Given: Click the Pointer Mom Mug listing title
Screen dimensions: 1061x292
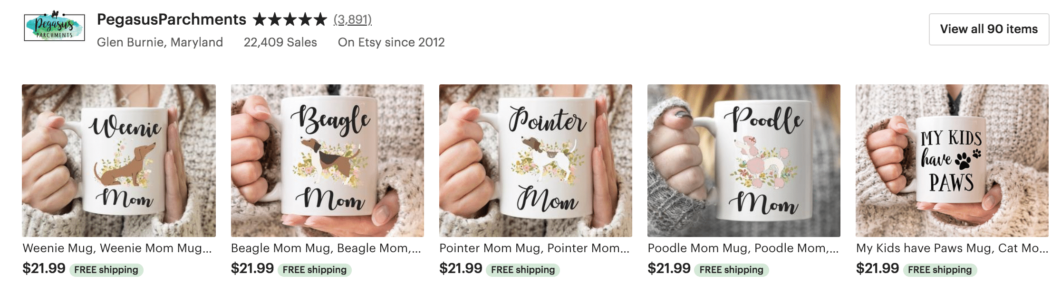Looking at the screenshot, I should click(534, 248).
